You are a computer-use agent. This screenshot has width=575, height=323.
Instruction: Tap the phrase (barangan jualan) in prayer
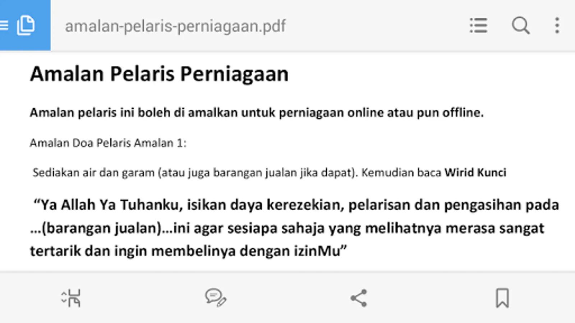[x=102, y=228]
